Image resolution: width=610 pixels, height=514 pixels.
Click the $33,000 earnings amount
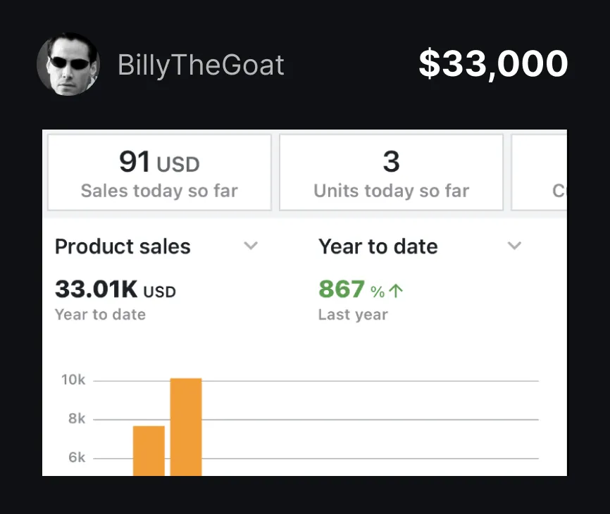pos(493,64)
